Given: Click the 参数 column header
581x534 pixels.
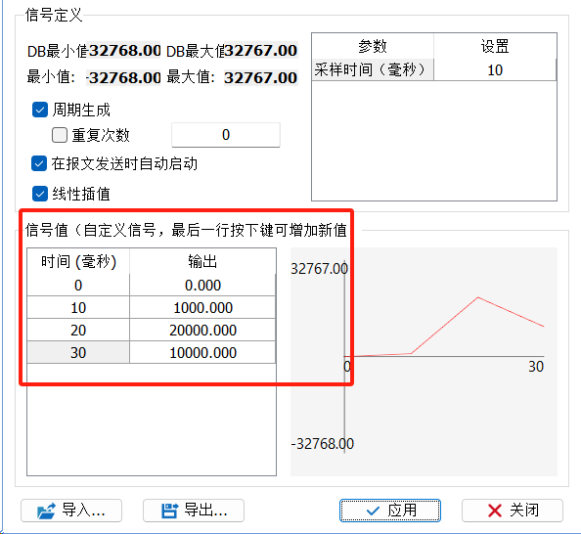Looking at the screenshot, I should coord(373,46).
